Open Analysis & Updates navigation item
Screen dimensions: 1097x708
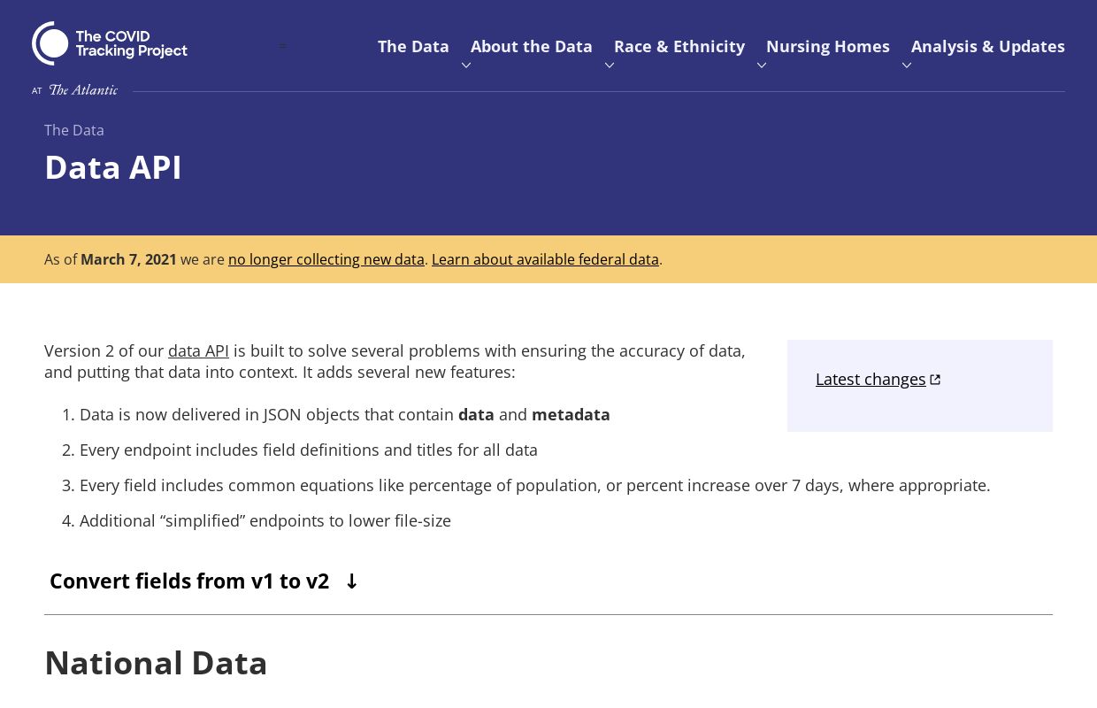coord(988,46)
